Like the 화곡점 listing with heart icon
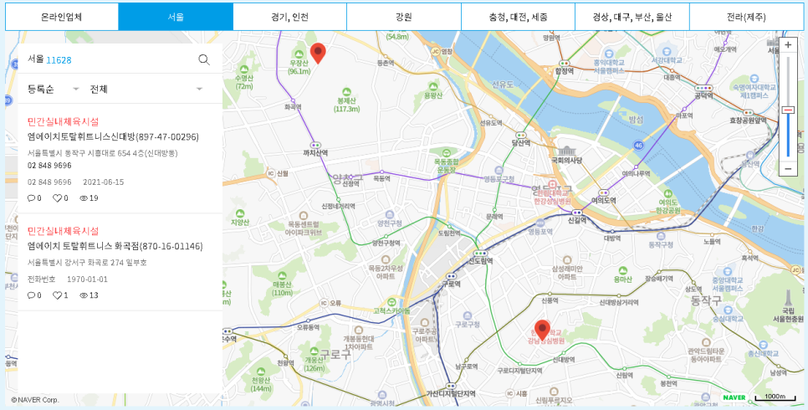The image size is (808, 410). click(x=57, y=295)
